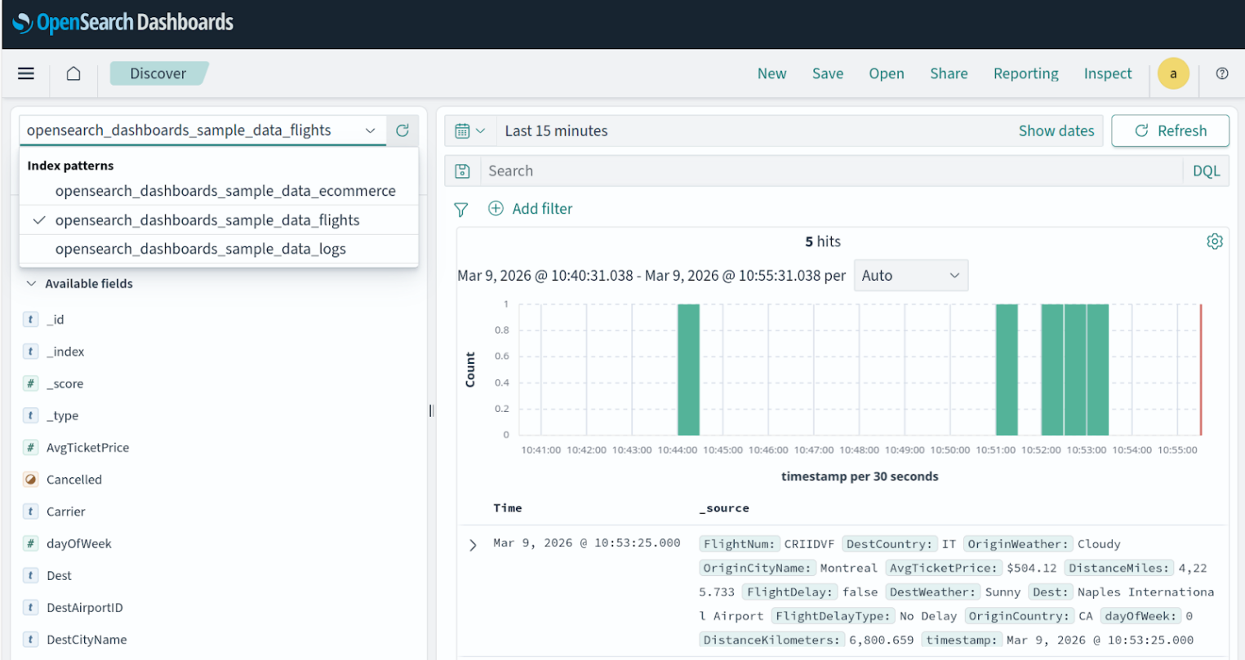Collapse the fields sidebar with the handle
This screenshot has width=1245, height=660.
pyautogui.click(x=431, y=411)
